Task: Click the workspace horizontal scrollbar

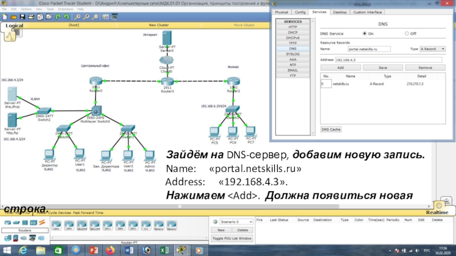Action: 215,207
